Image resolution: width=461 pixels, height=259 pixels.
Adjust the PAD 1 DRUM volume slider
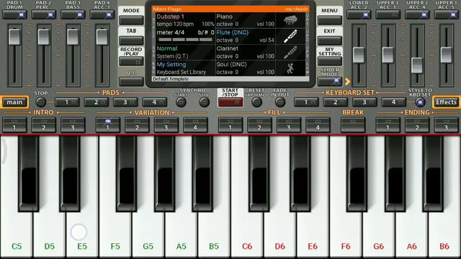(14, 37)
